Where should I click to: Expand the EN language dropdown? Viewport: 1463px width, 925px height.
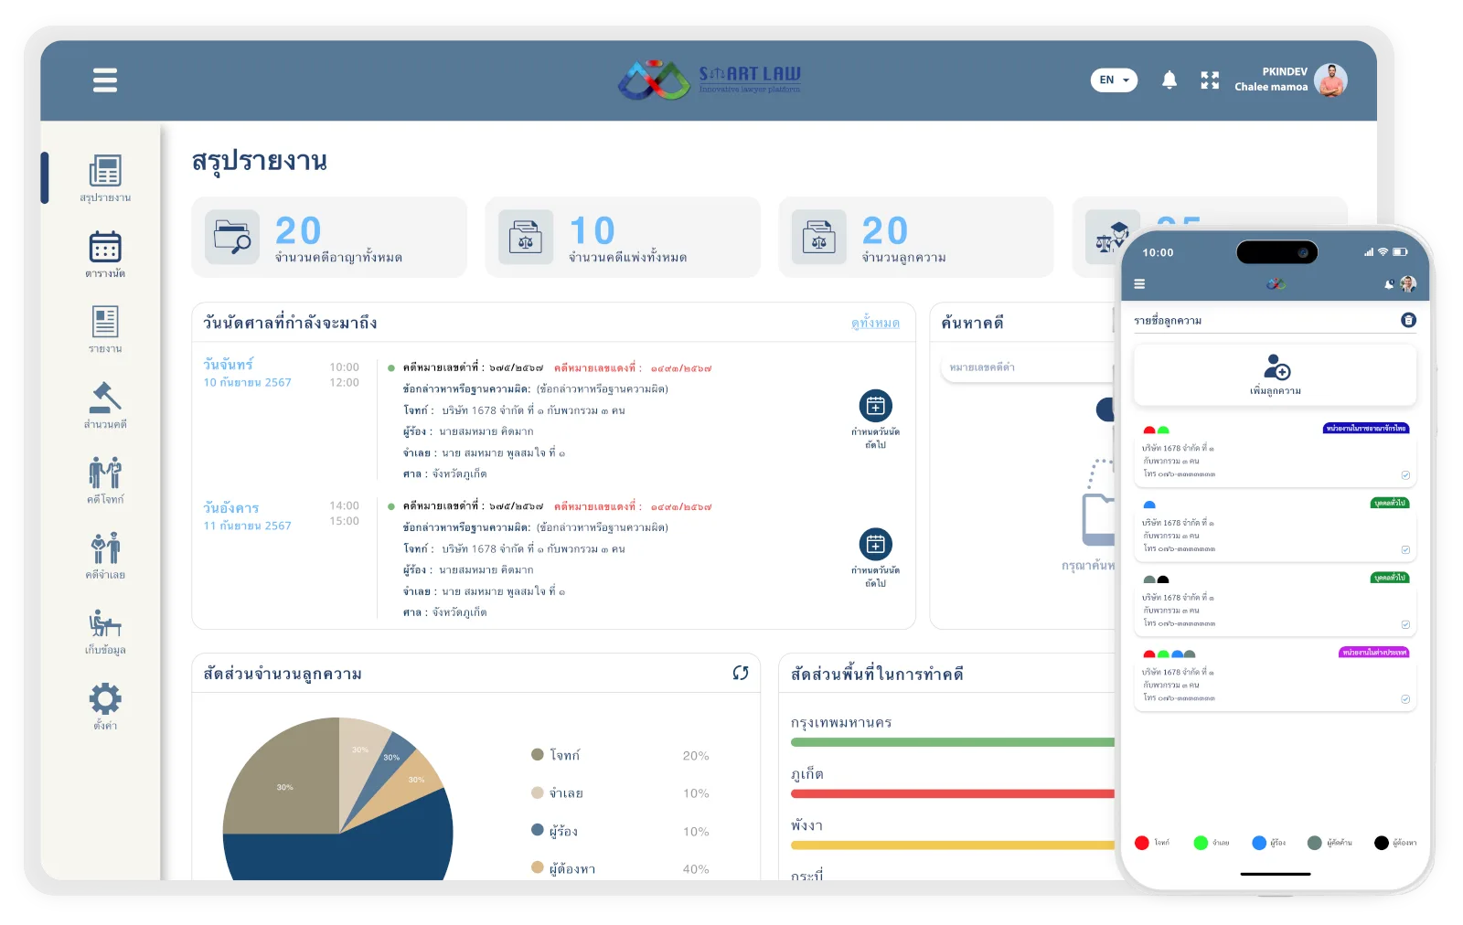click(x=1114, y=80)
